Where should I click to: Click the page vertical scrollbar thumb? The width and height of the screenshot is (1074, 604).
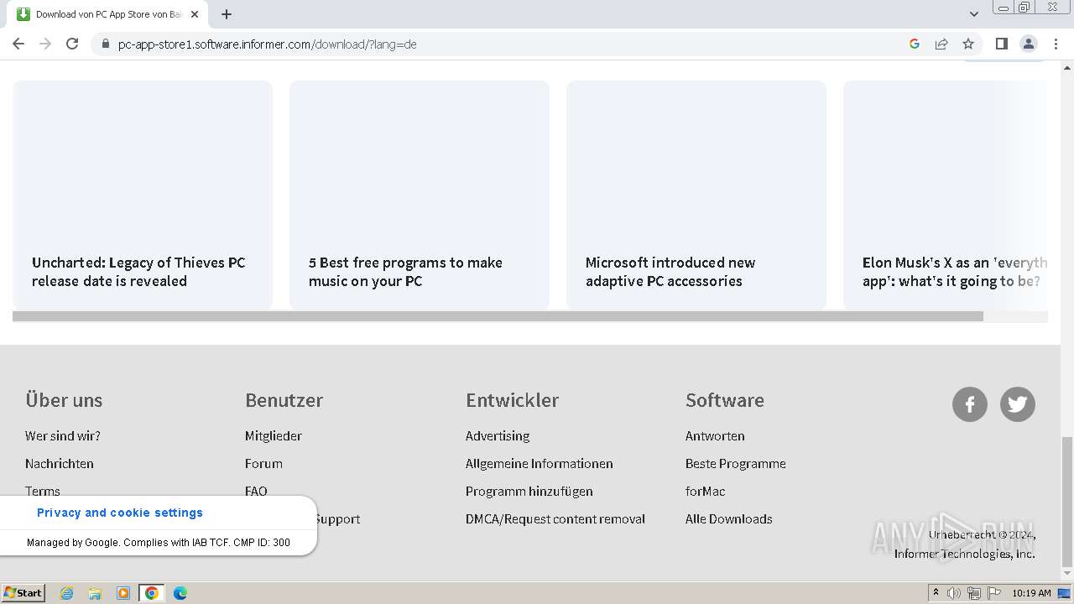tap(1067, 502)
